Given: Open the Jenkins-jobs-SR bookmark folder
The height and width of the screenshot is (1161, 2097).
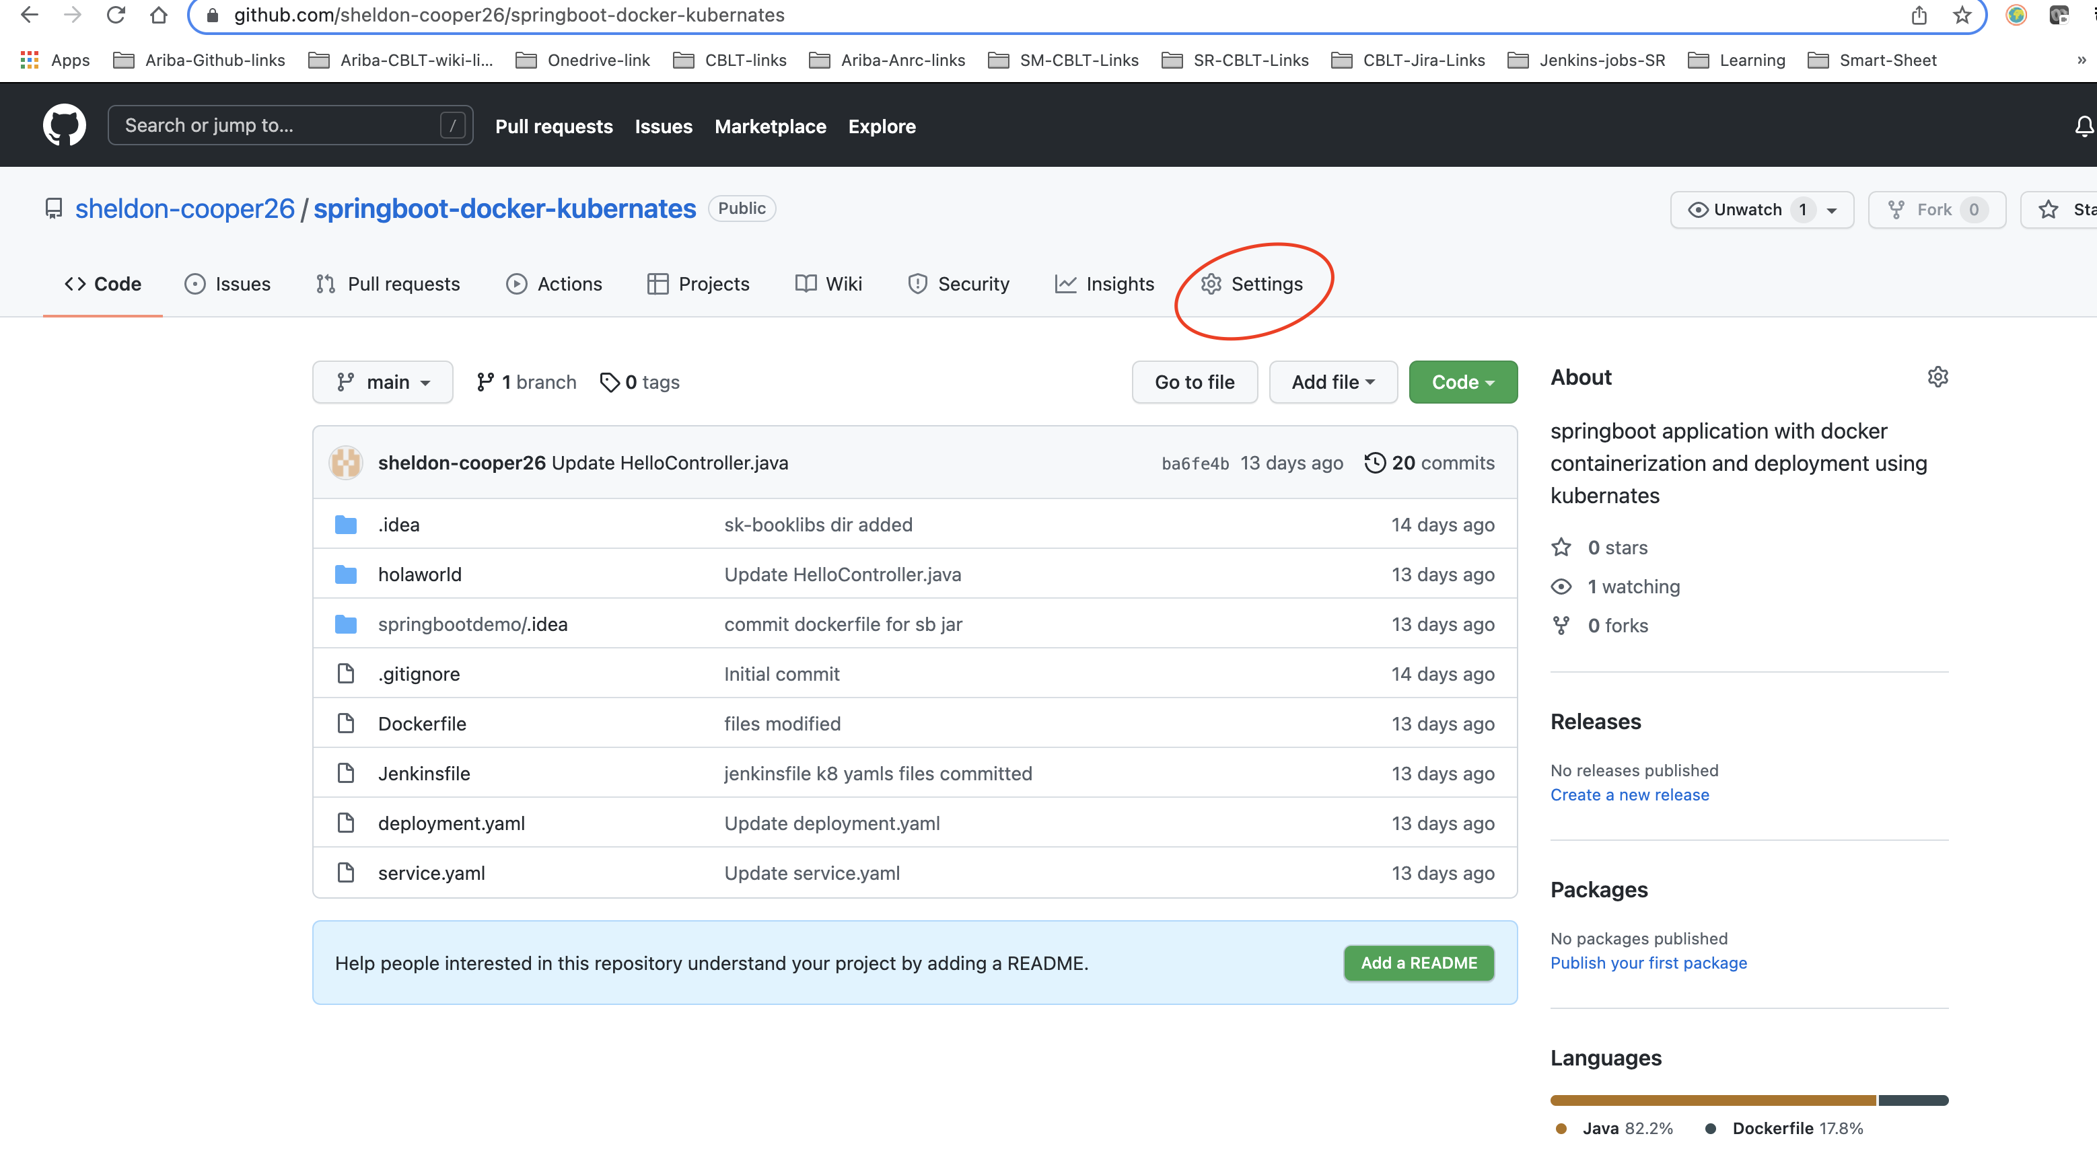Looking at the screenshot, I should [1586, 61].
